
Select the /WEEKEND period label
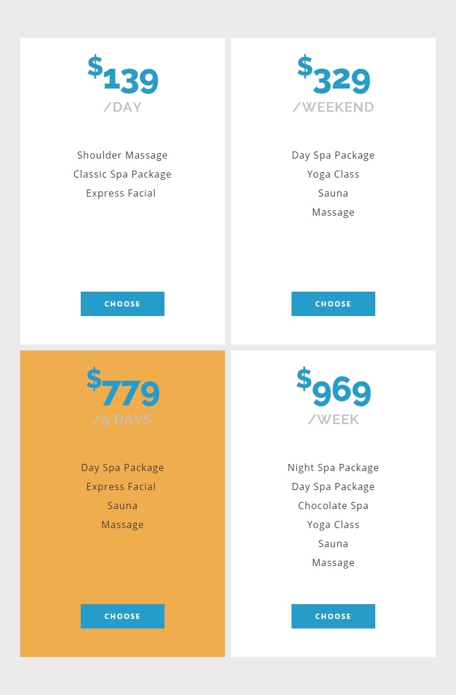pos(333,108)
